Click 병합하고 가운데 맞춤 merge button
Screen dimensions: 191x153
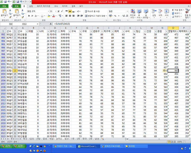(96, 16)
